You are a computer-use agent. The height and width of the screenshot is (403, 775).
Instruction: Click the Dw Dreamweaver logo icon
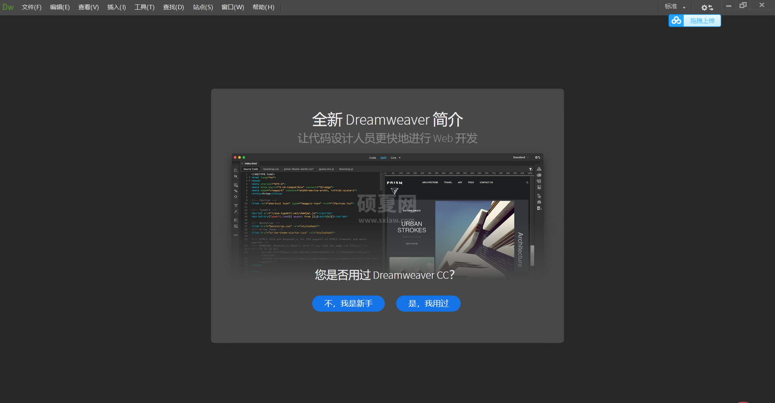(x=8, y=7)
